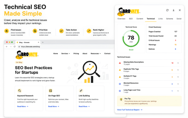Image resolution: width=188 pixels, height=118 pixels.
Task: Open the Contact page link
Action: [x=107, y=53]
